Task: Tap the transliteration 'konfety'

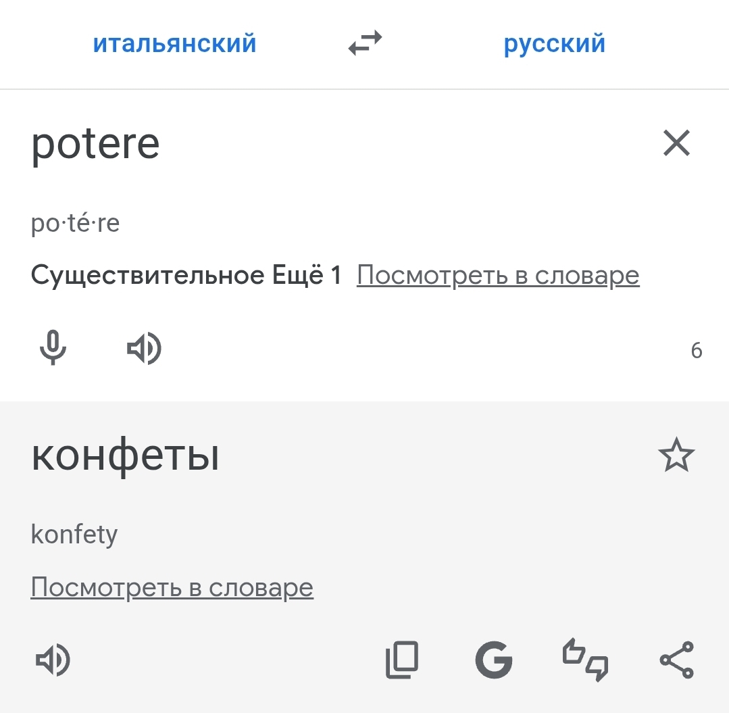Action: coord(74,535)
